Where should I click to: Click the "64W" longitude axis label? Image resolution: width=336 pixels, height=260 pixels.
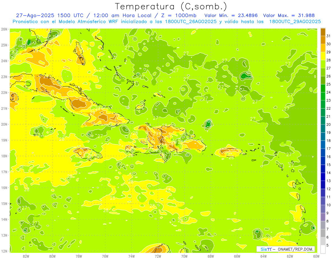[263, 256]
